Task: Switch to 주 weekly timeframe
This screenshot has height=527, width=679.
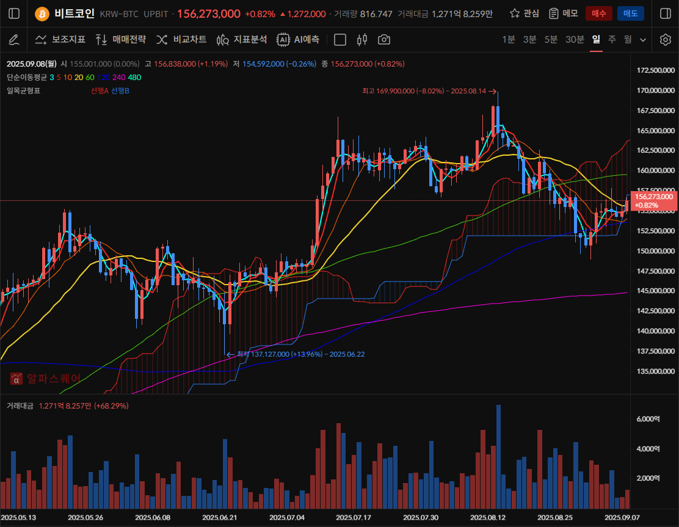Action: [x=612, y=40]
